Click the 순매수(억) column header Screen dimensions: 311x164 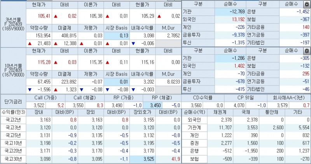pos(192,112)
